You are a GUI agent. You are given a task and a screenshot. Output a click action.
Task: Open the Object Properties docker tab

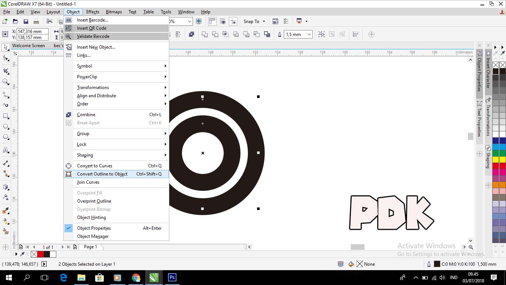coord(479,75)
